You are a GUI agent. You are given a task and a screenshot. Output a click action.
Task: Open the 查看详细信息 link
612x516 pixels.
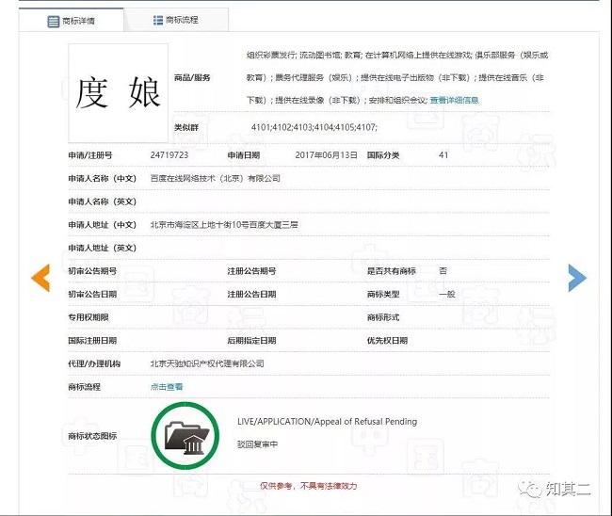tap(454, 100)
